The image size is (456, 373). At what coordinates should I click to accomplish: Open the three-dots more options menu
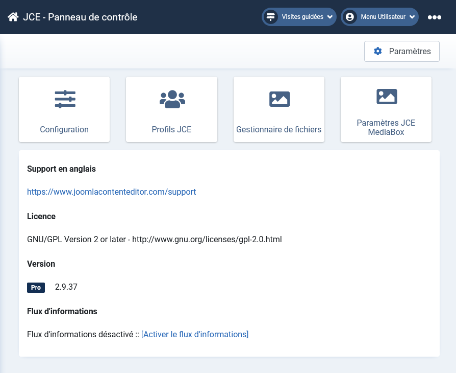pyautogui.click(x=435, y=17)
